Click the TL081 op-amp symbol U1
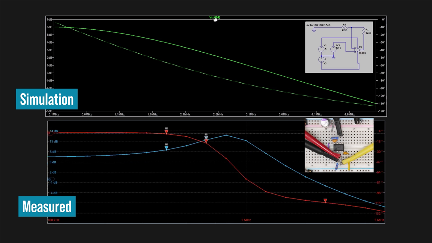This screenshot has height=243, width=432. coord(357,50)
